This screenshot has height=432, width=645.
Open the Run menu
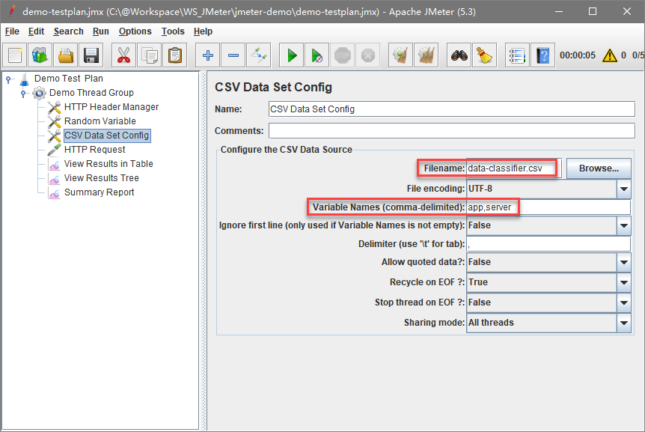[x=101, y=31]
